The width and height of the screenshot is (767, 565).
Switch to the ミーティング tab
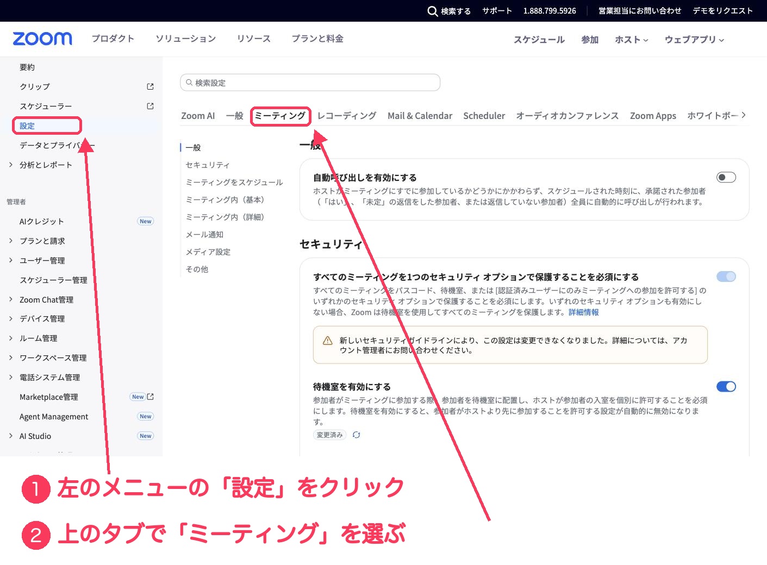(x=280, y=116)
